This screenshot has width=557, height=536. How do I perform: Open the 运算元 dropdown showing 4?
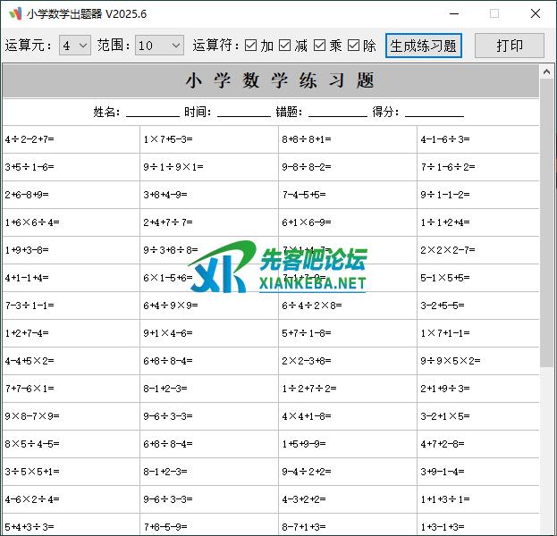point(75,46)
